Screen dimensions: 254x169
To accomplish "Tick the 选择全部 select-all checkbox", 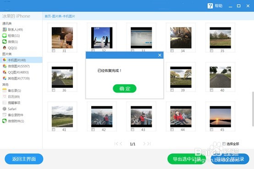I will pyautogui.click(x=224, y=144).
